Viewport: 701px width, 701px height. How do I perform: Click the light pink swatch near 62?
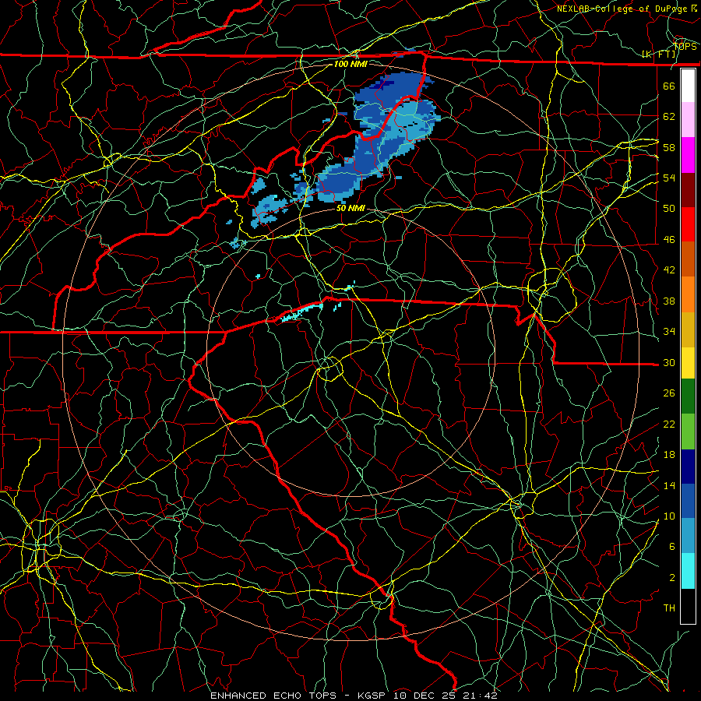click(688, 120)
